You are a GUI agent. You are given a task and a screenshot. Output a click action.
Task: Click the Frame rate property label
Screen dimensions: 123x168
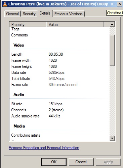[x=20, y=85]
